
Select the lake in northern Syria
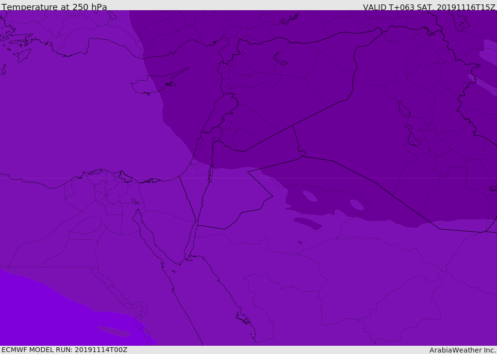click(x=281, y=59)
